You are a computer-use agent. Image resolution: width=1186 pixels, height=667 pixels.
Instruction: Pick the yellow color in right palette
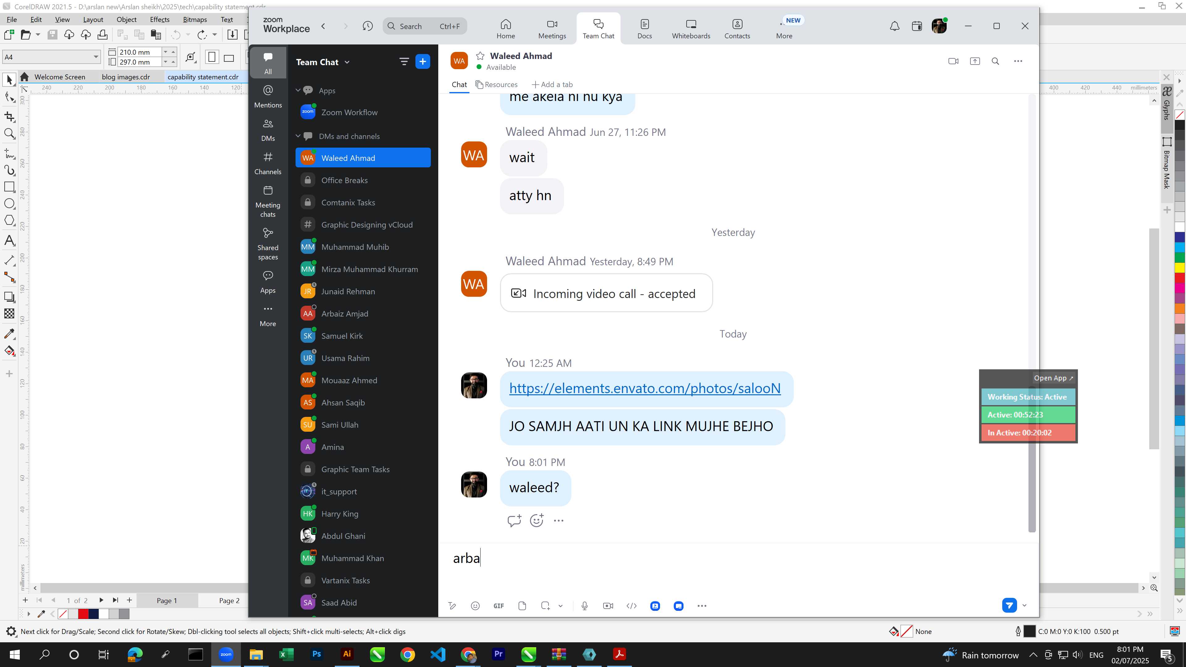1180,268
